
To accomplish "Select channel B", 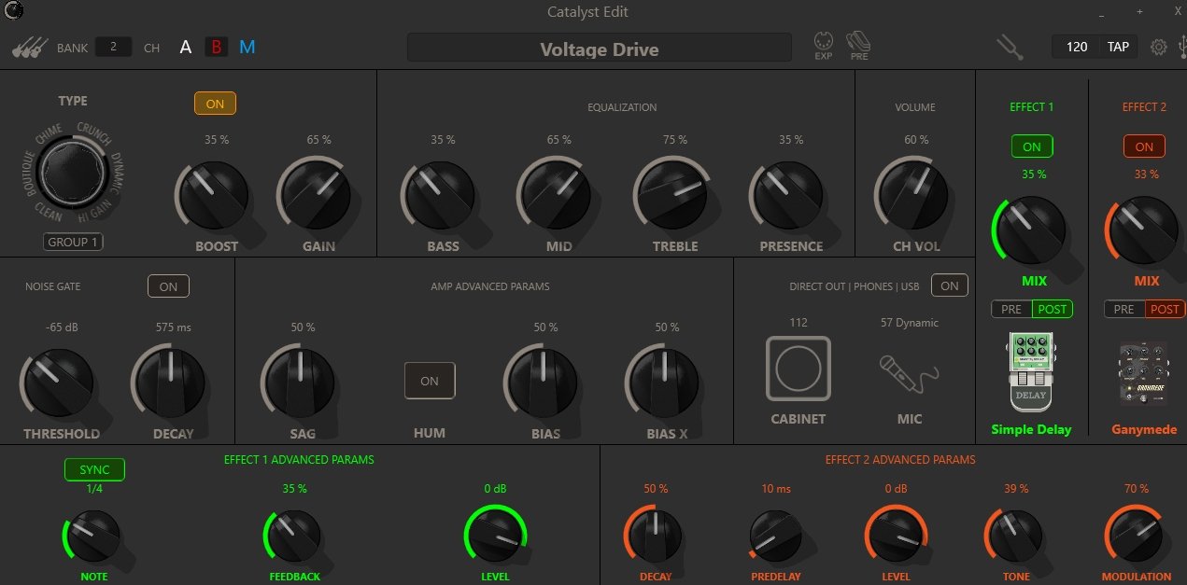I will tap(216, 47).
